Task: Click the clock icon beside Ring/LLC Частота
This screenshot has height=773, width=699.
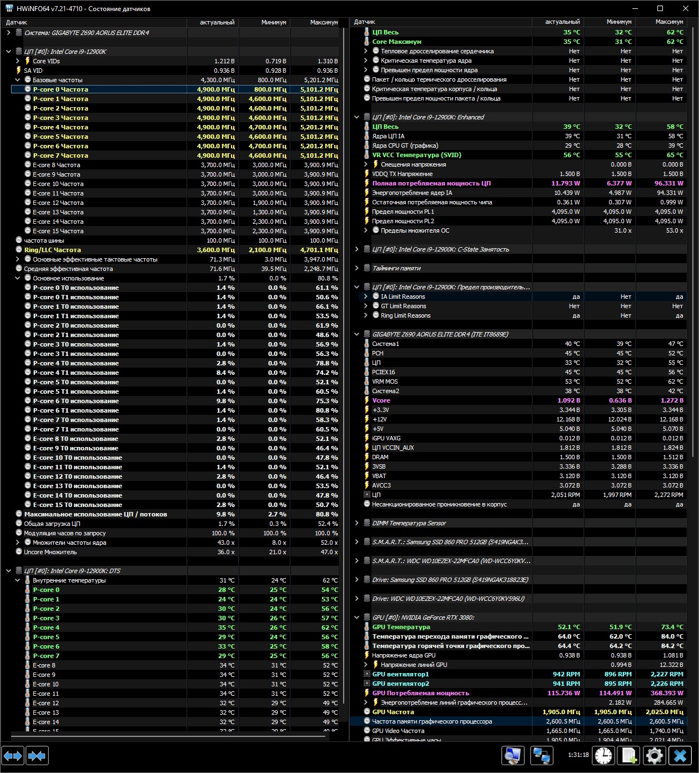Action: [19, 250]
